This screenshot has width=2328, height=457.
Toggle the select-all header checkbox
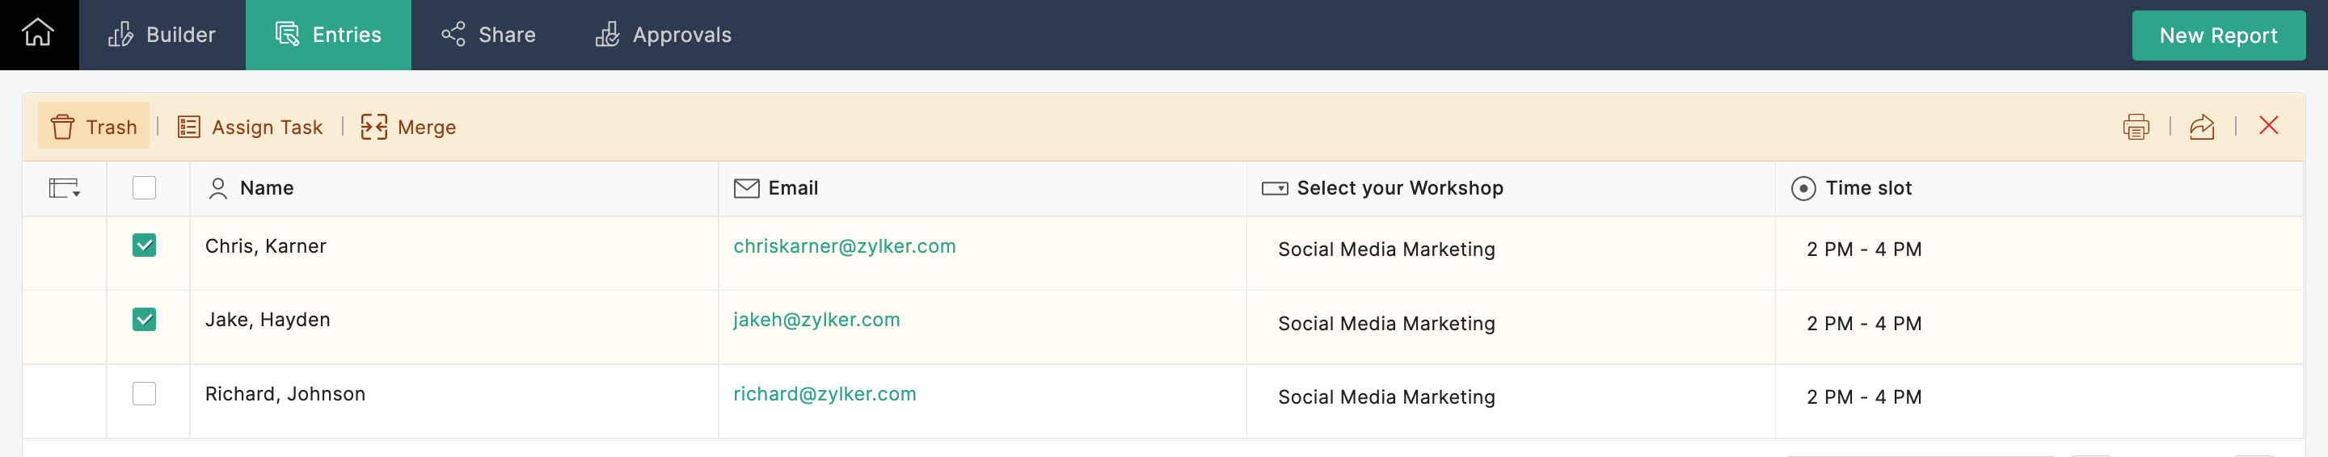(144, 188)
